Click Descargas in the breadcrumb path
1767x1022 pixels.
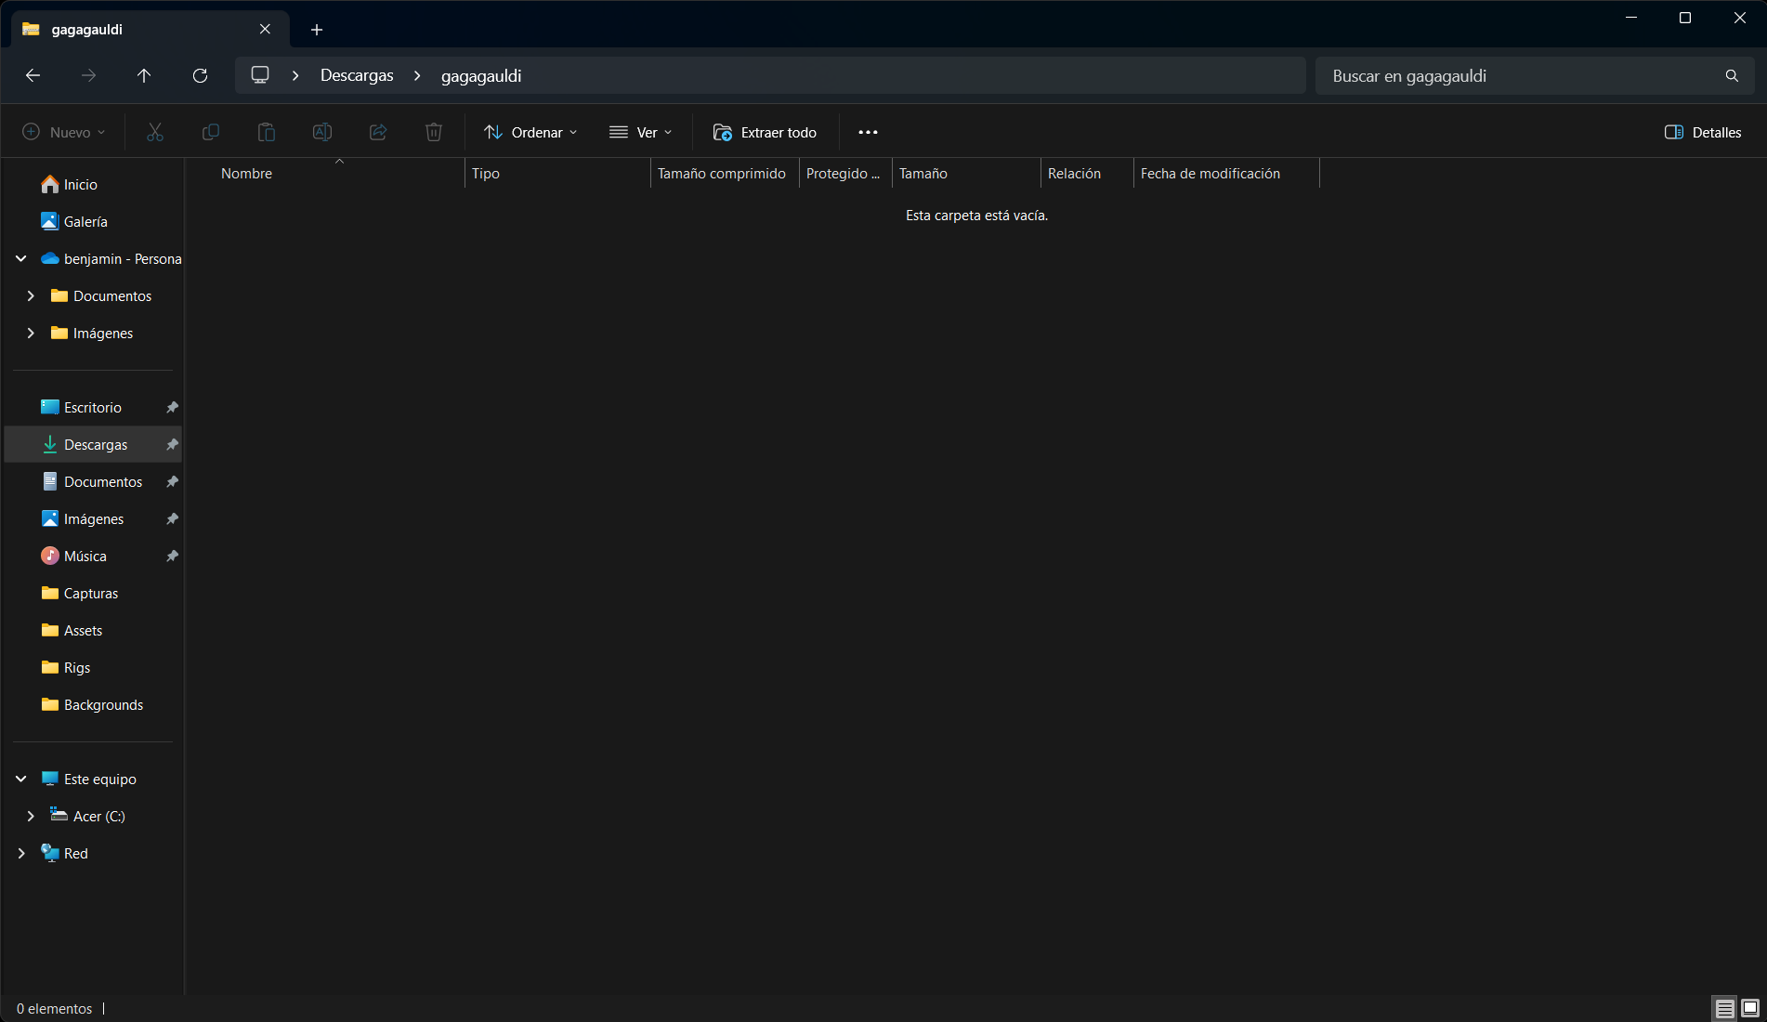tap(357, 75)
